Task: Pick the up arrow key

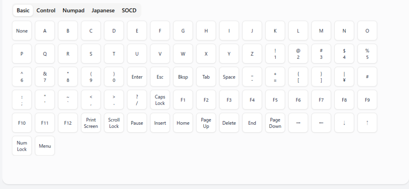Action: coord(367,123)
